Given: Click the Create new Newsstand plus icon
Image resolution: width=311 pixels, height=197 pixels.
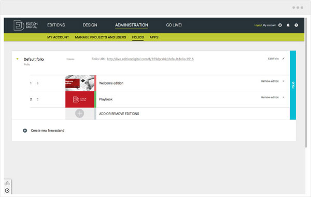Looking at the screenshot, I should coord(25,131).
